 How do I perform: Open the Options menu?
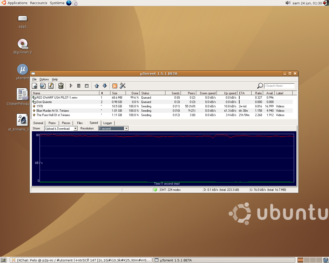coord(44,79)
